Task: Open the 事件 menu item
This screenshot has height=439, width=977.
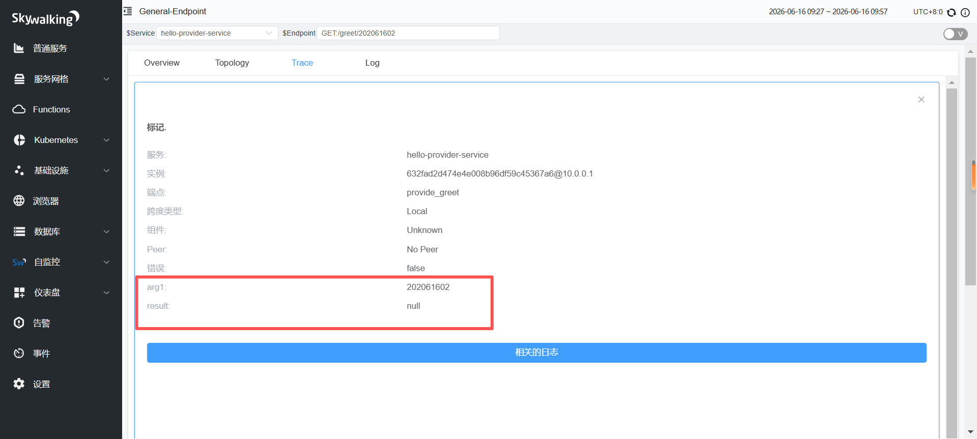Action: click(41, 354)
